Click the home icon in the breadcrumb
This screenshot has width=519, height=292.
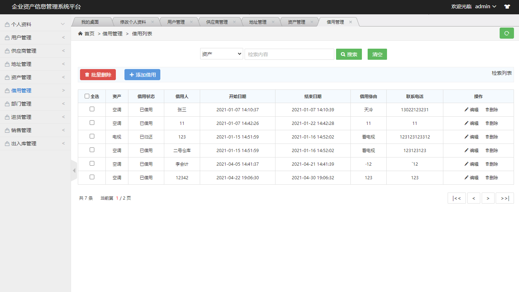(80, 33)
